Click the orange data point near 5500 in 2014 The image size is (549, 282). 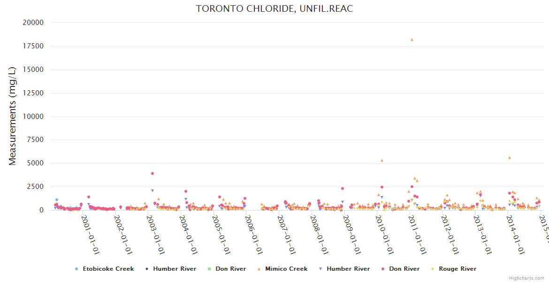510,157
